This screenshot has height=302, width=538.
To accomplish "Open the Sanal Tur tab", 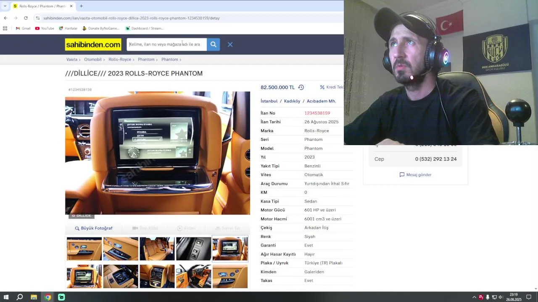I will tap(228, 228).
